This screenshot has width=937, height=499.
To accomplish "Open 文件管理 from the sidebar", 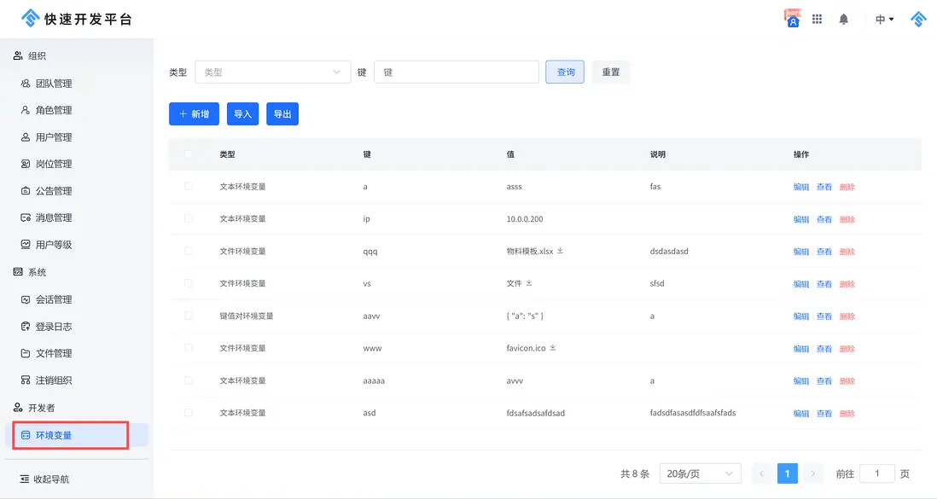I will [x=53, y=353].
